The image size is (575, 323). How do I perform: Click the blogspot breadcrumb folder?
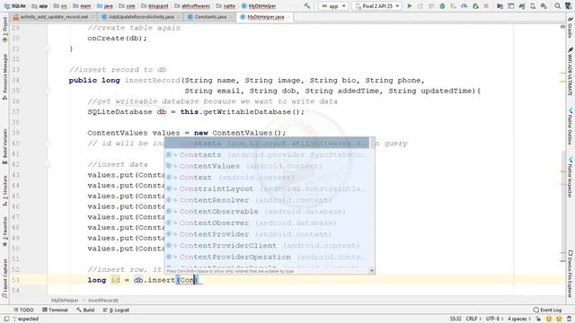point(155,6)
